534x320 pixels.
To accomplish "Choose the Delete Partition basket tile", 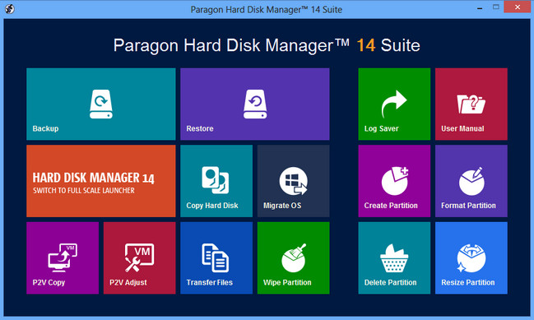I will pos(394,258).
